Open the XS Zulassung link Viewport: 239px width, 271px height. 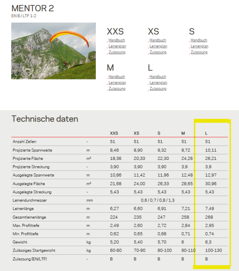[158, 52]
